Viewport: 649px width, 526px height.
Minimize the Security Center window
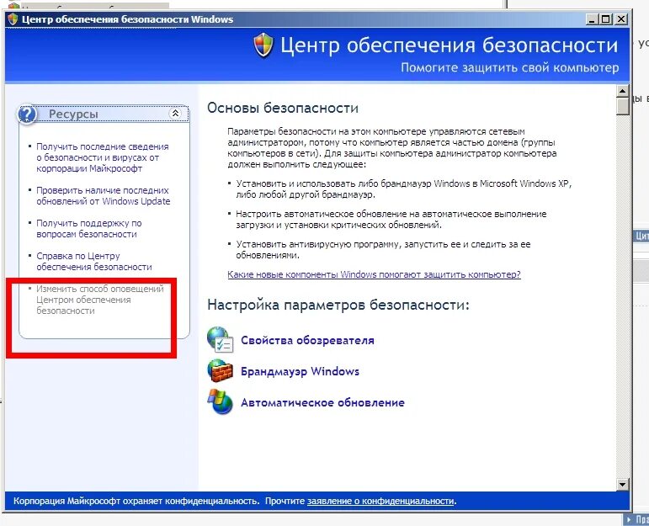[593, 19]
